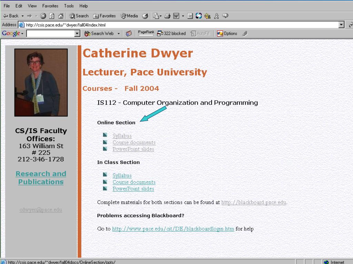Click the Google News toolbar icon
Viewport: 353px width, 264px height.
click(129, 33)
